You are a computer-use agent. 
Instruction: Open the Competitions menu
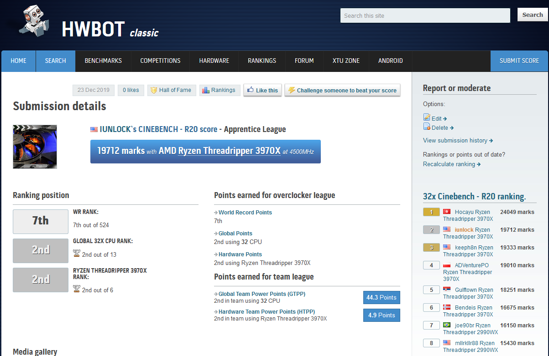[x=160, y=61]
